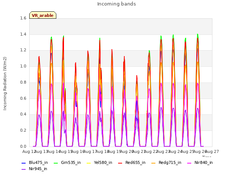This screenshot has width=234, height=176.
Task: Click the green Grn535_in color marker
Action: click(x=56, y=163)
